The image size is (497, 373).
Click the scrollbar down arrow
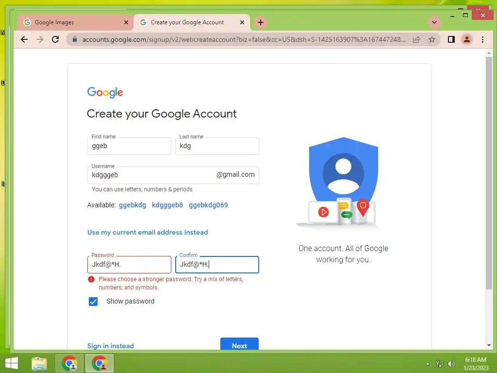coord(489,345)
